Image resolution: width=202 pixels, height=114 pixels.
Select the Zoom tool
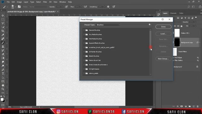(x=3, y=89)
